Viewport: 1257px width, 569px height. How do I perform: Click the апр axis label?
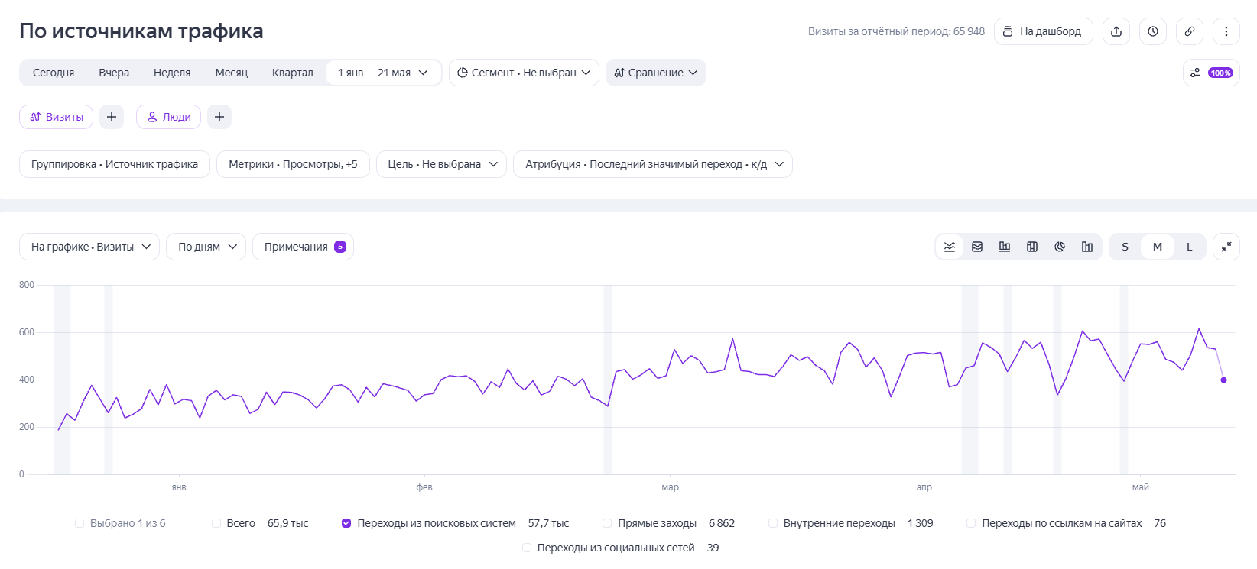tap(924, 487)
